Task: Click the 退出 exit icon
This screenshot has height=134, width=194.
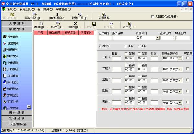Action: point(130,24)
